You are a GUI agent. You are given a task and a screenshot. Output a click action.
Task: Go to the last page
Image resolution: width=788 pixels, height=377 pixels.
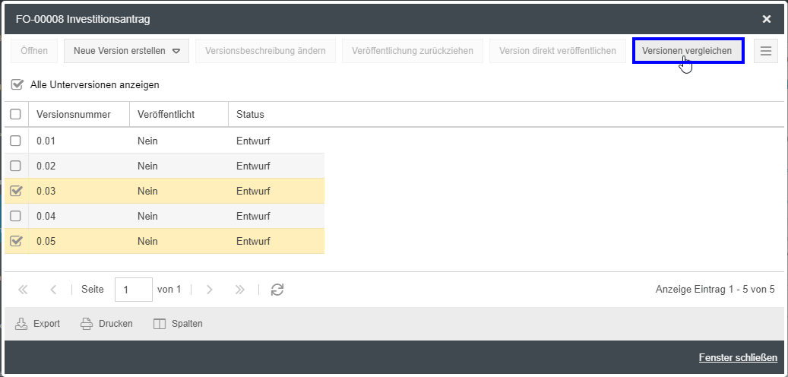pyautogui.click(x=240, y=290)
